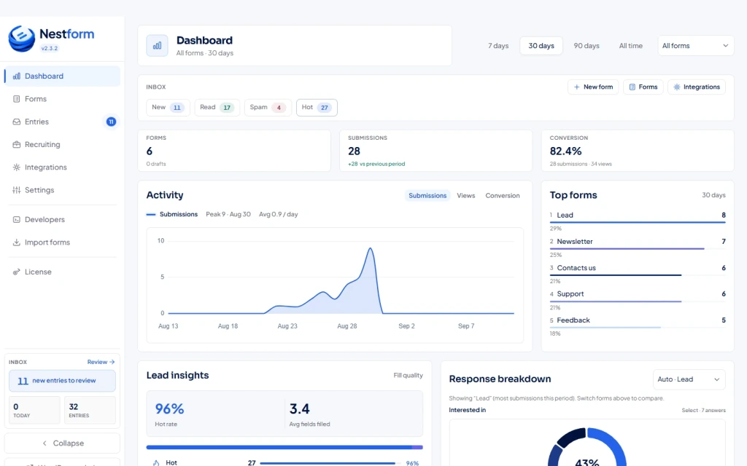
Task: Click the Recruiting briefcase icon
Action: pos(17,145)
